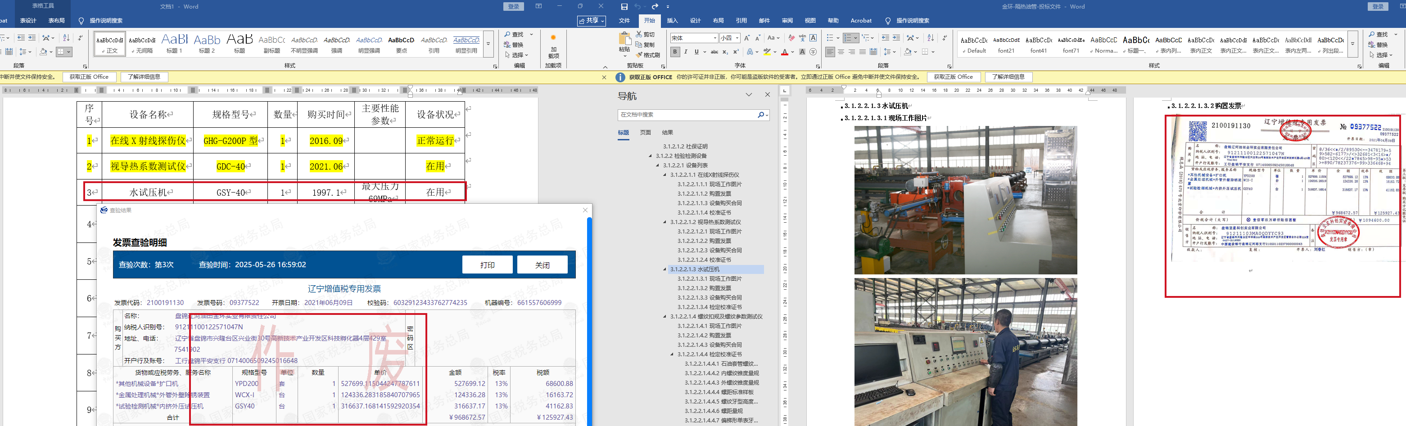Collapse the 3.1.2.2.1.2 视导热系数测试仪 tree node
This screenshot has height=426, width=1406.
665,222
